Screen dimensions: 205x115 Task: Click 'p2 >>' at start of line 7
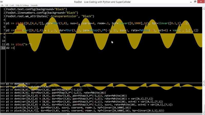tap(10, 30)
